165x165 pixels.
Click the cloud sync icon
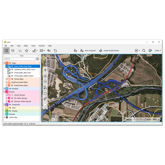point(150,51)
